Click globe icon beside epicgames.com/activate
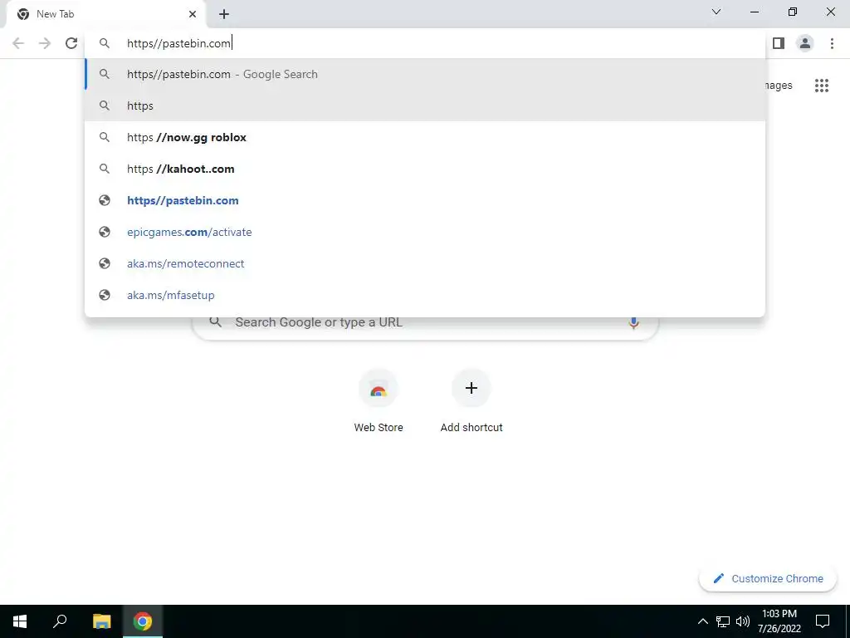Viewport: 850px width, 638px height. click(105, 232)
